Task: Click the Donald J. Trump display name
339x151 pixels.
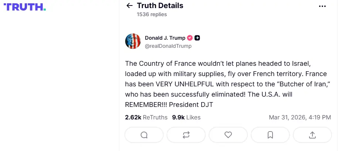Action: pyautogui.click(x=165, y=38)
